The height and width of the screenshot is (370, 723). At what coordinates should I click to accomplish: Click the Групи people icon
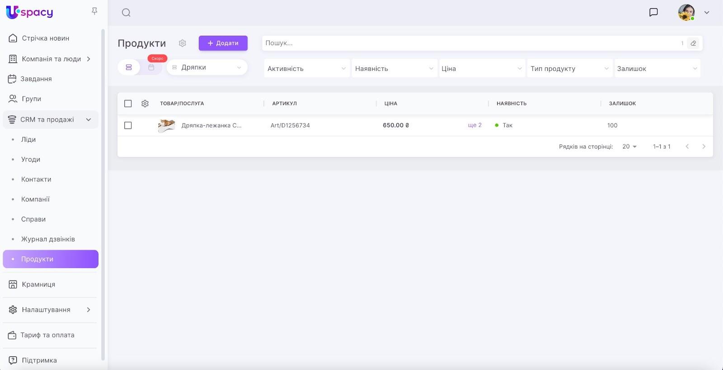coord(13,99)
